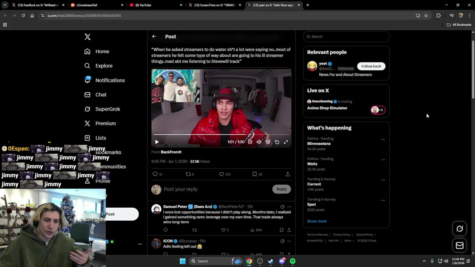Toggle closed captions on the video
Viewport: 475px width, 267px height.
(250, 142)
